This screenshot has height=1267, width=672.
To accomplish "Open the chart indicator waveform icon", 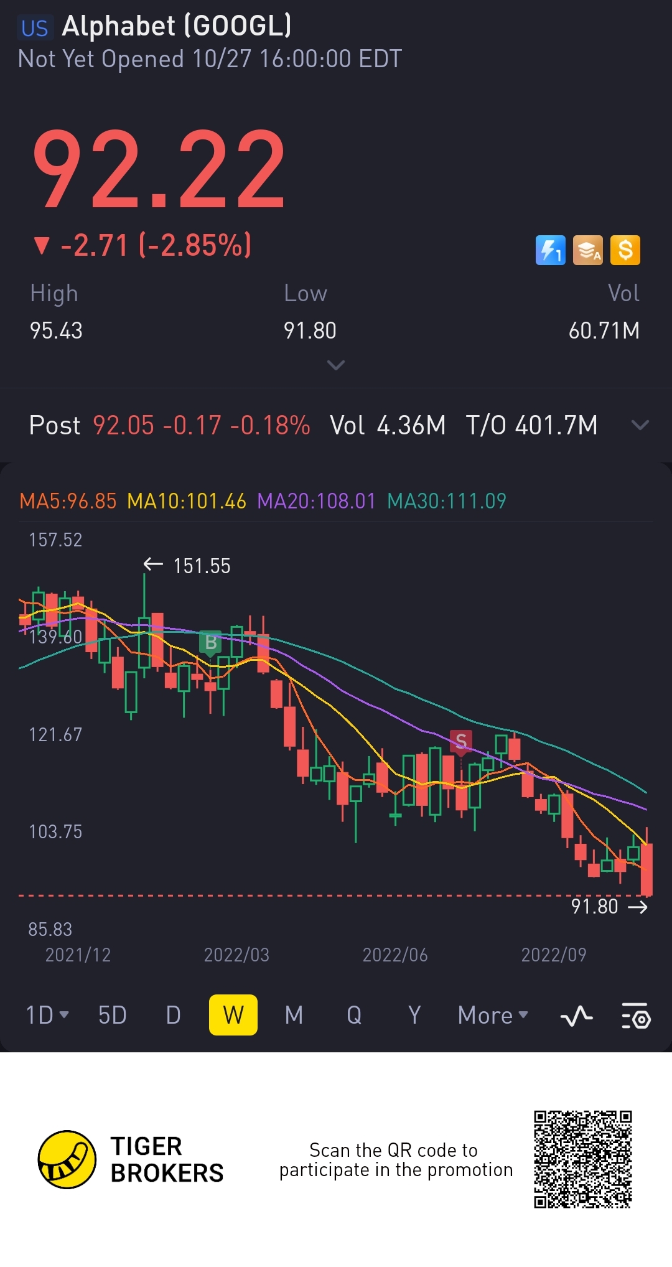I will pyautogui.click(x=577, y=1016).
